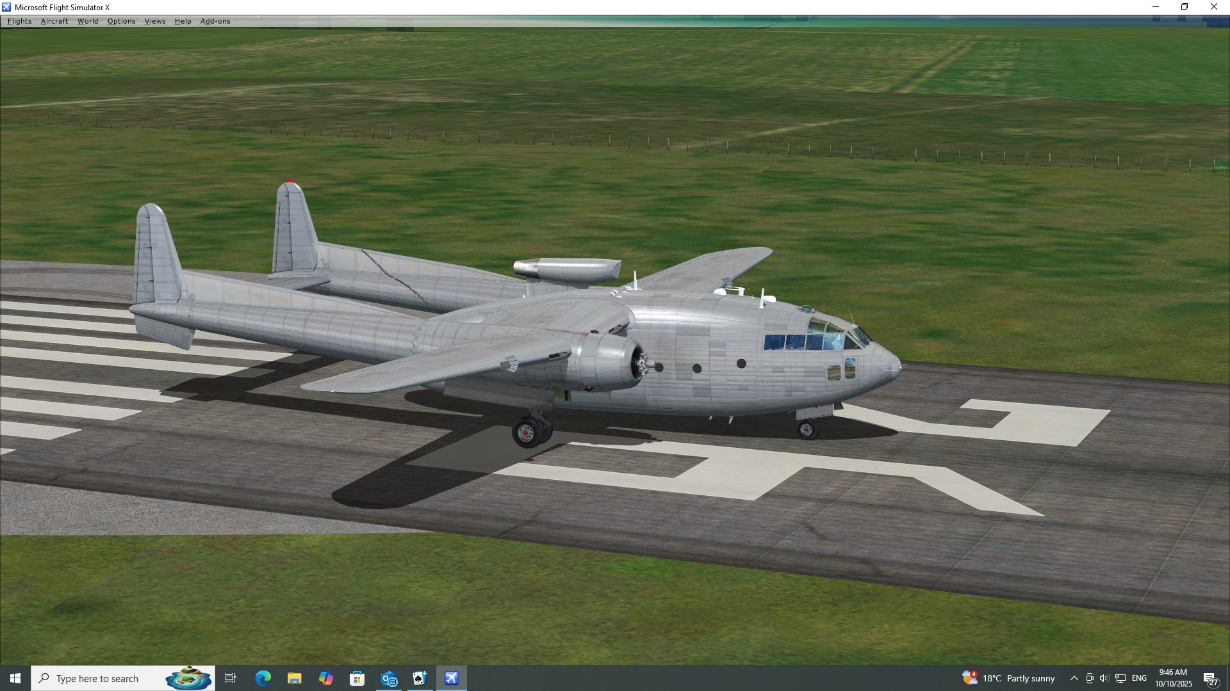The width and height of the screenshot is (1230, 691).
Task: Open the Views menu
Action: point(155,21)
